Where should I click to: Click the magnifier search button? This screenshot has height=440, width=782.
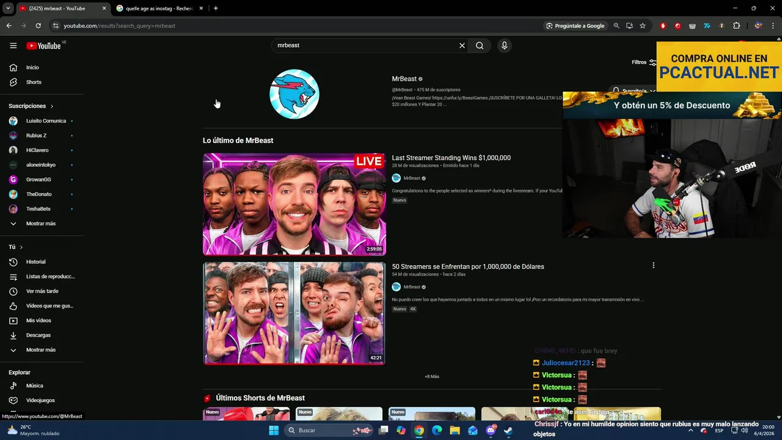480,45
